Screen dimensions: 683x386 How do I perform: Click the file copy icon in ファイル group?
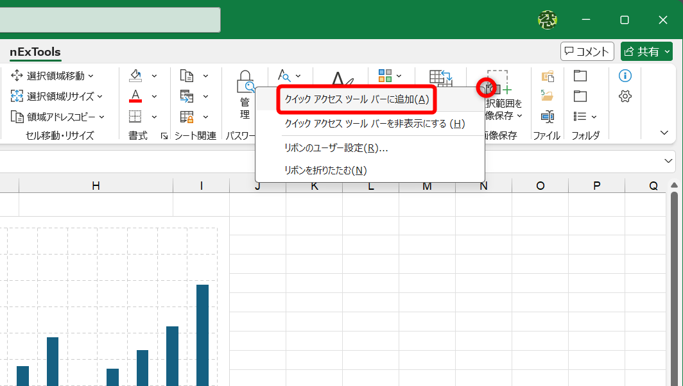click(548, 76)
